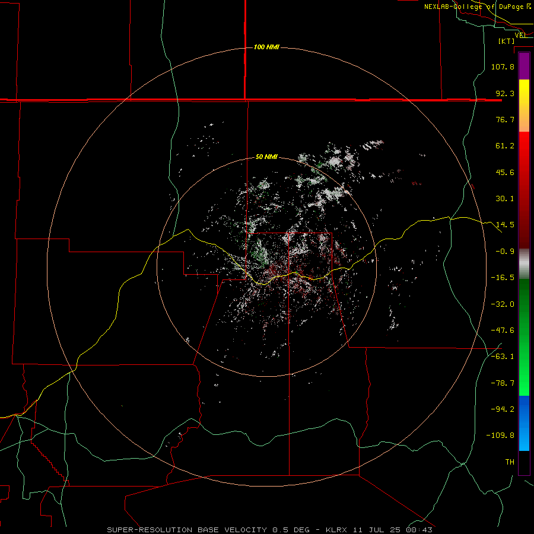Click the 45.6 velocity scale value
The width and height of the screenshot is (534, 534).
tap(505, 172)
